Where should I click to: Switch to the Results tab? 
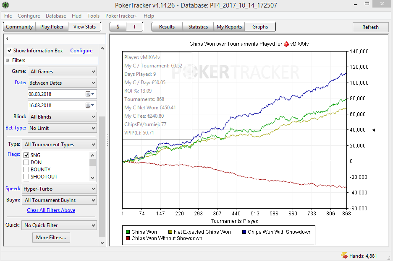tap(167, 27)
